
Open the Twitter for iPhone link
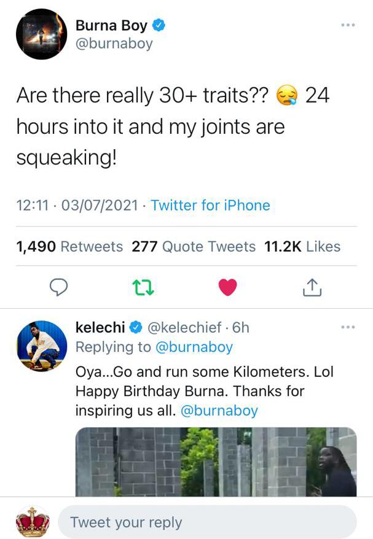pos(210,205)
